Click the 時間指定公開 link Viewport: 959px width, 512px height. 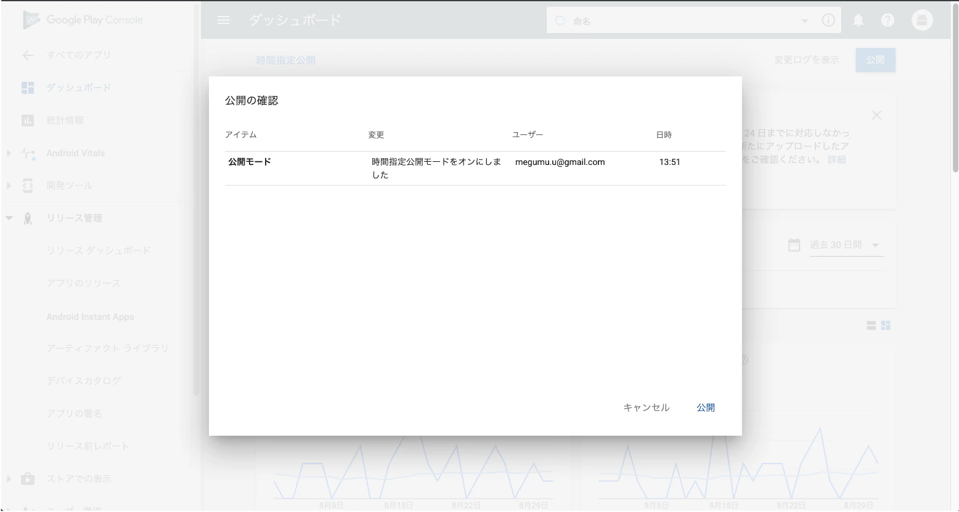pyautogui.click(x=286, y=60)
